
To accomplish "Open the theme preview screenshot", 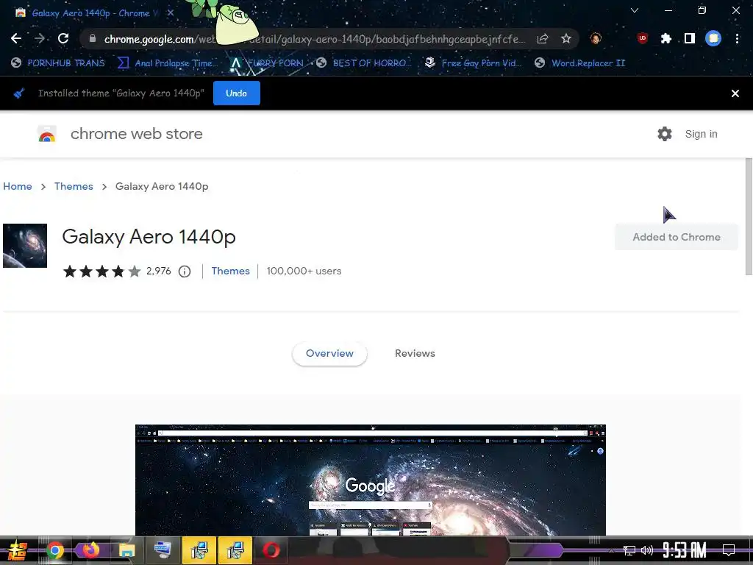I will click(371, 480).
